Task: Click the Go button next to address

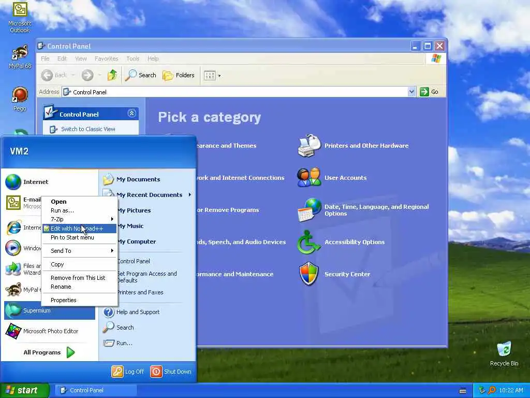Action: [x=429, y=92]
